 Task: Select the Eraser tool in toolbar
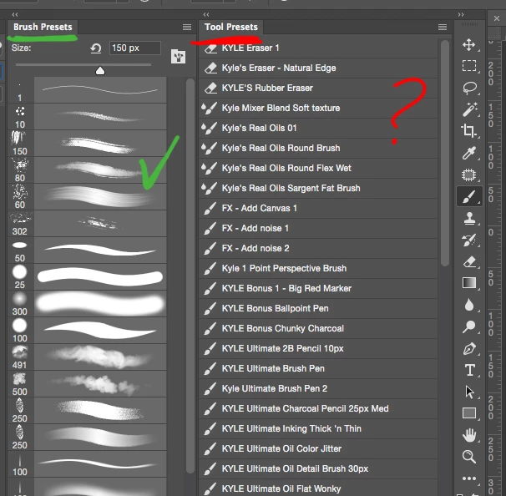click(469, 261)
